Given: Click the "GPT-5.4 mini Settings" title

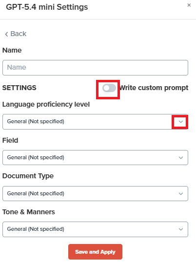Looking at the screenshot, I should coord(47,7).
